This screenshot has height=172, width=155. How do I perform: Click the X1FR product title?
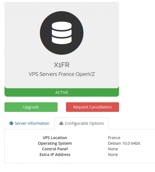pyautogui.click(x=62, y=65)
